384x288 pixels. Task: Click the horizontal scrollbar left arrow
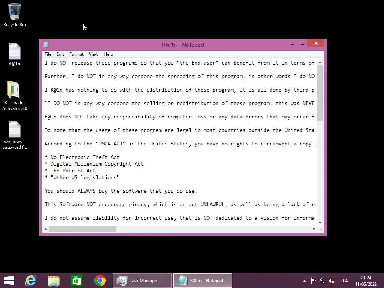46,229
